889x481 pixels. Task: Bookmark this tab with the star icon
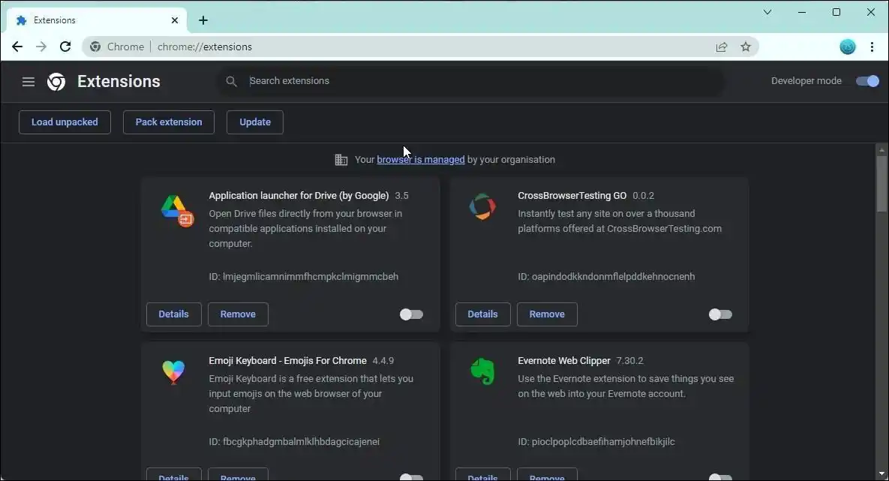tap(746, 47)
